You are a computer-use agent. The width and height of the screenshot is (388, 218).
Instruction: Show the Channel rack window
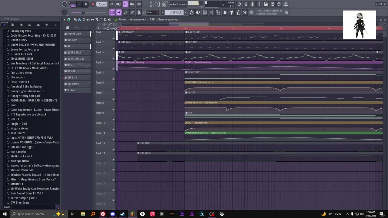[205, 12]
